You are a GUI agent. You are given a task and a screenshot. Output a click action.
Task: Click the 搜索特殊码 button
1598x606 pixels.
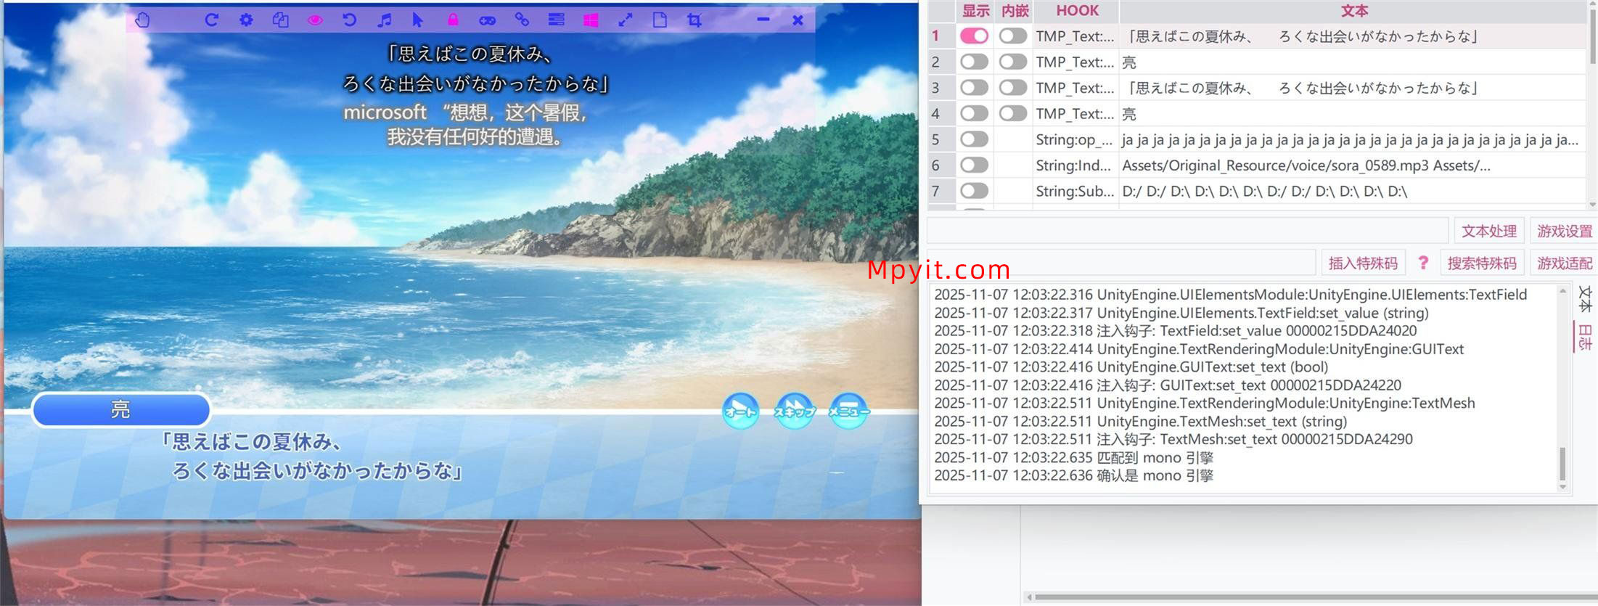[x=1482, y=263]
